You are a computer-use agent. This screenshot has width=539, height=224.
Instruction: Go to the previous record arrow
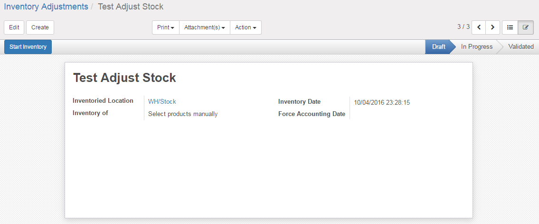(x=479, y=27)
